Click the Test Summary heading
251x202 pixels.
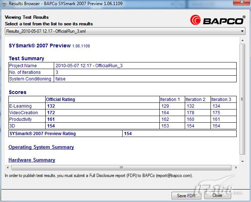26,58
